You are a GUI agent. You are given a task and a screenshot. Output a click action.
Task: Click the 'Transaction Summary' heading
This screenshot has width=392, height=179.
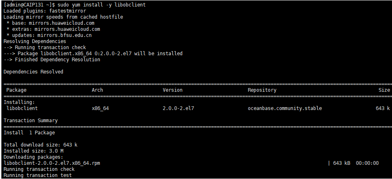point(30,121)
